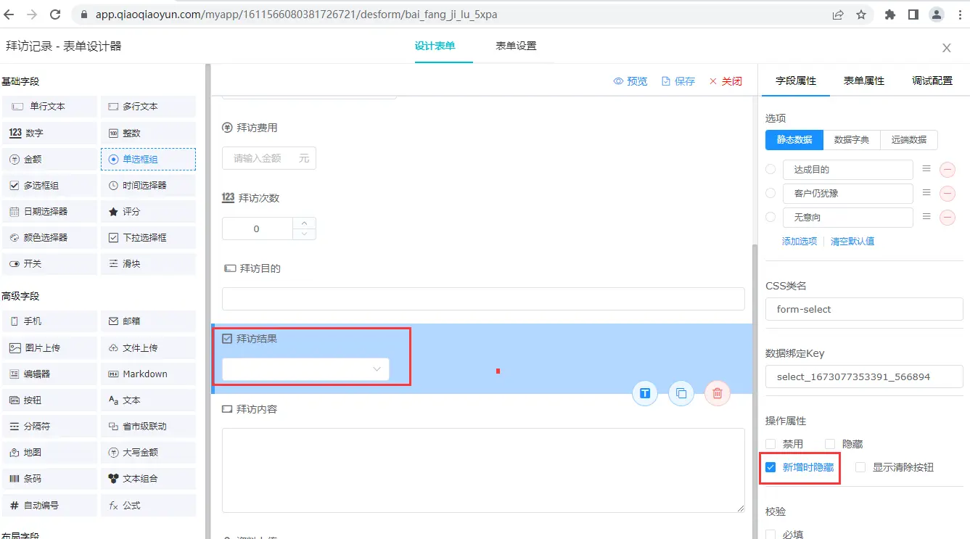Open the 拜访结果 dropdown
Screen dimensions: 970x539
[305, 369]
